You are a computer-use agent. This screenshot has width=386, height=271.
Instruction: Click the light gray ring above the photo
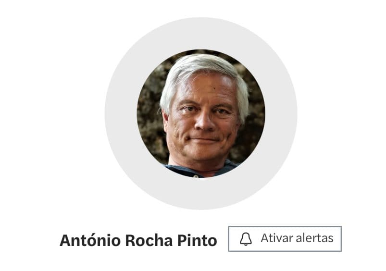click(201, 33)
